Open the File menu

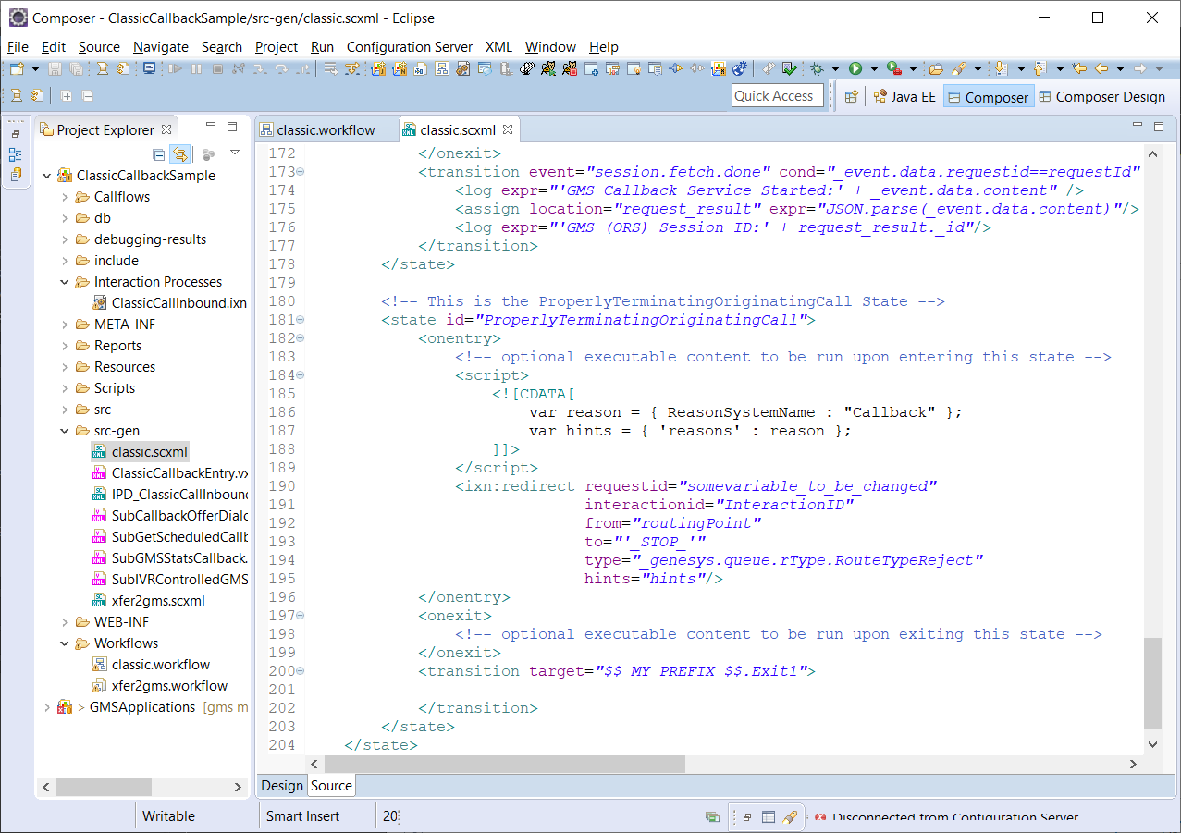pyautogui.click(x=18, y=47)
